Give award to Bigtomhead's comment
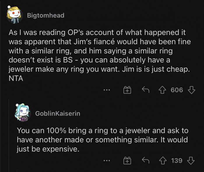204x172 pixels. [127, 90]
